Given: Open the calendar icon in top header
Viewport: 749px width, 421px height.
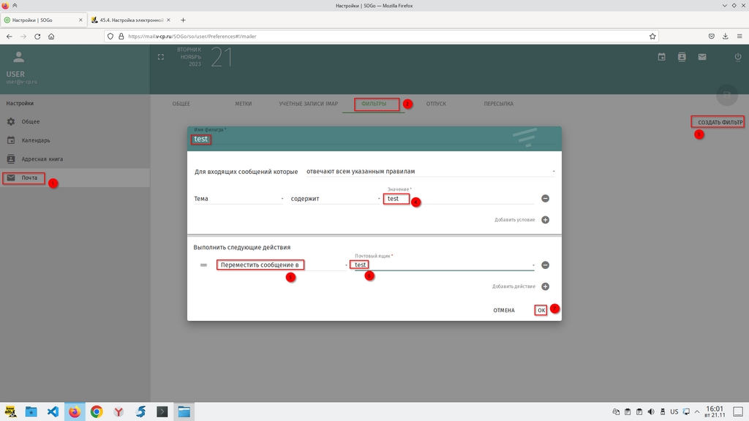Looking at the screenshot, I should point(662,57).
